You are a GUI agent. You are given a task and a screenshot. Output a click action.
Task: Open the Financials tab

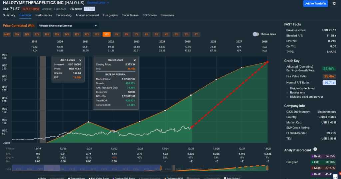(167, 15)
